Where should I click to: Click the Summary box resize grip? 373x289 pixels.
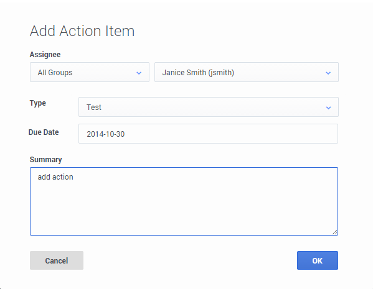334,232
